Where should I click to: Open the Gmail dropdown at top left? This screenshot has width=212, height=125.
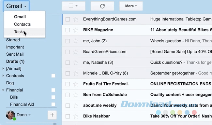[16, 6]
